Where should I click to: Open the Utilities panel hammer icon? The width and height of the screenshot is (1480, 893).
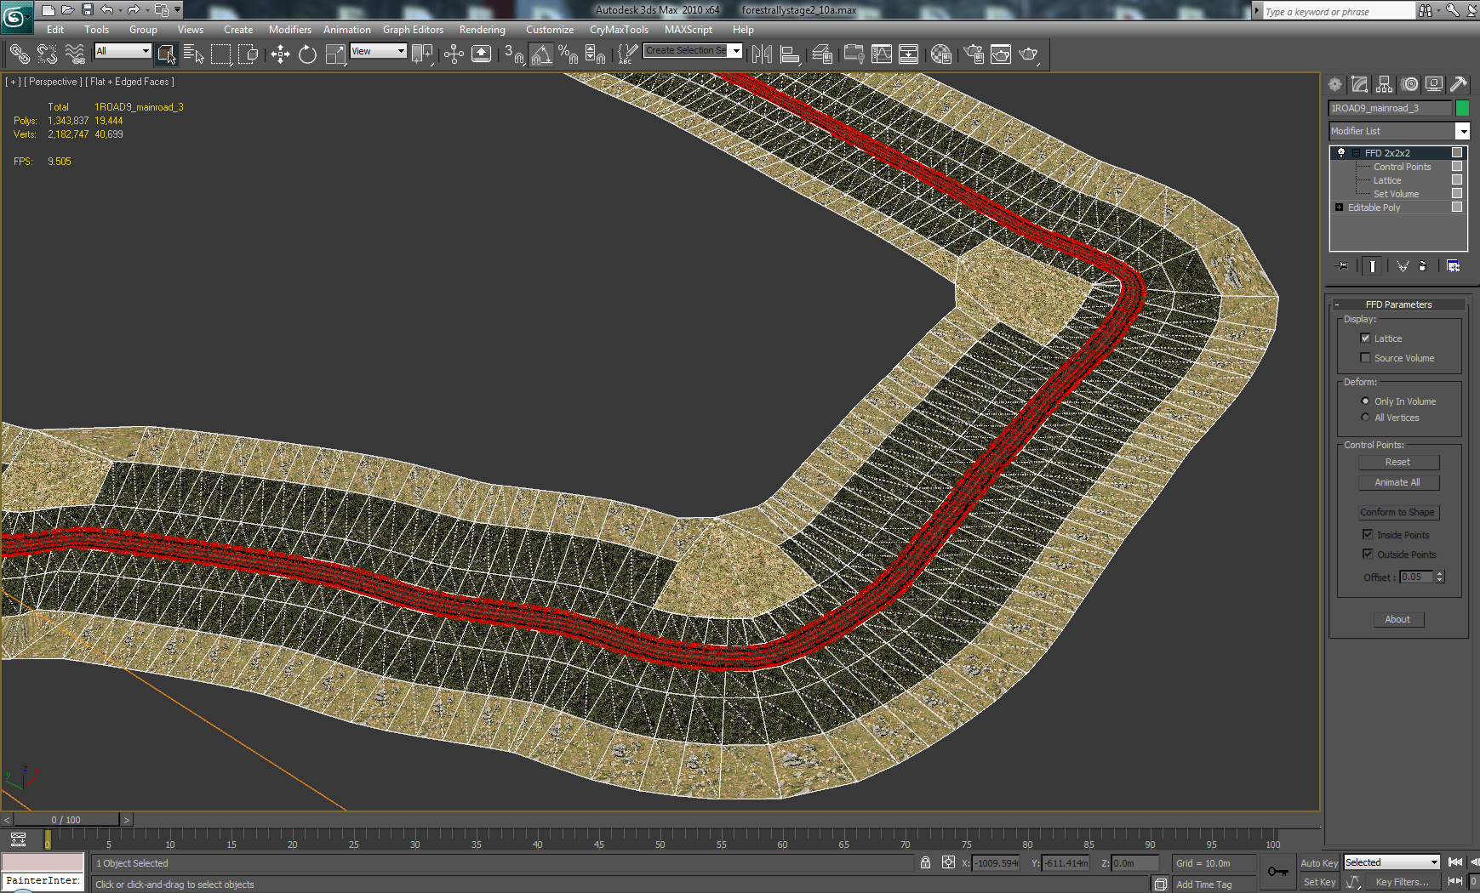point(1459,84)
